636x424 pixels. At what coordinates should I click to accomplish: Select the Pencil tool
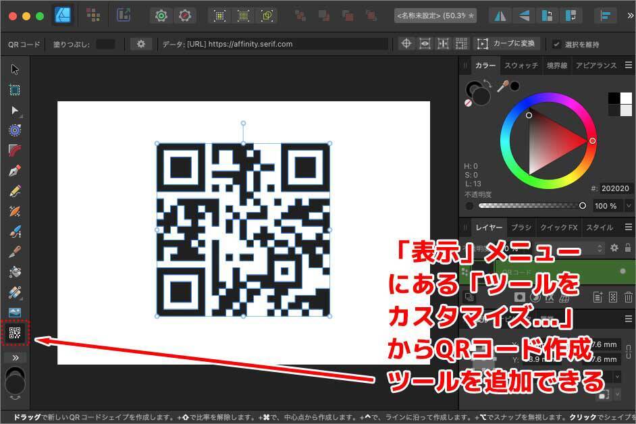click(15, 191)
